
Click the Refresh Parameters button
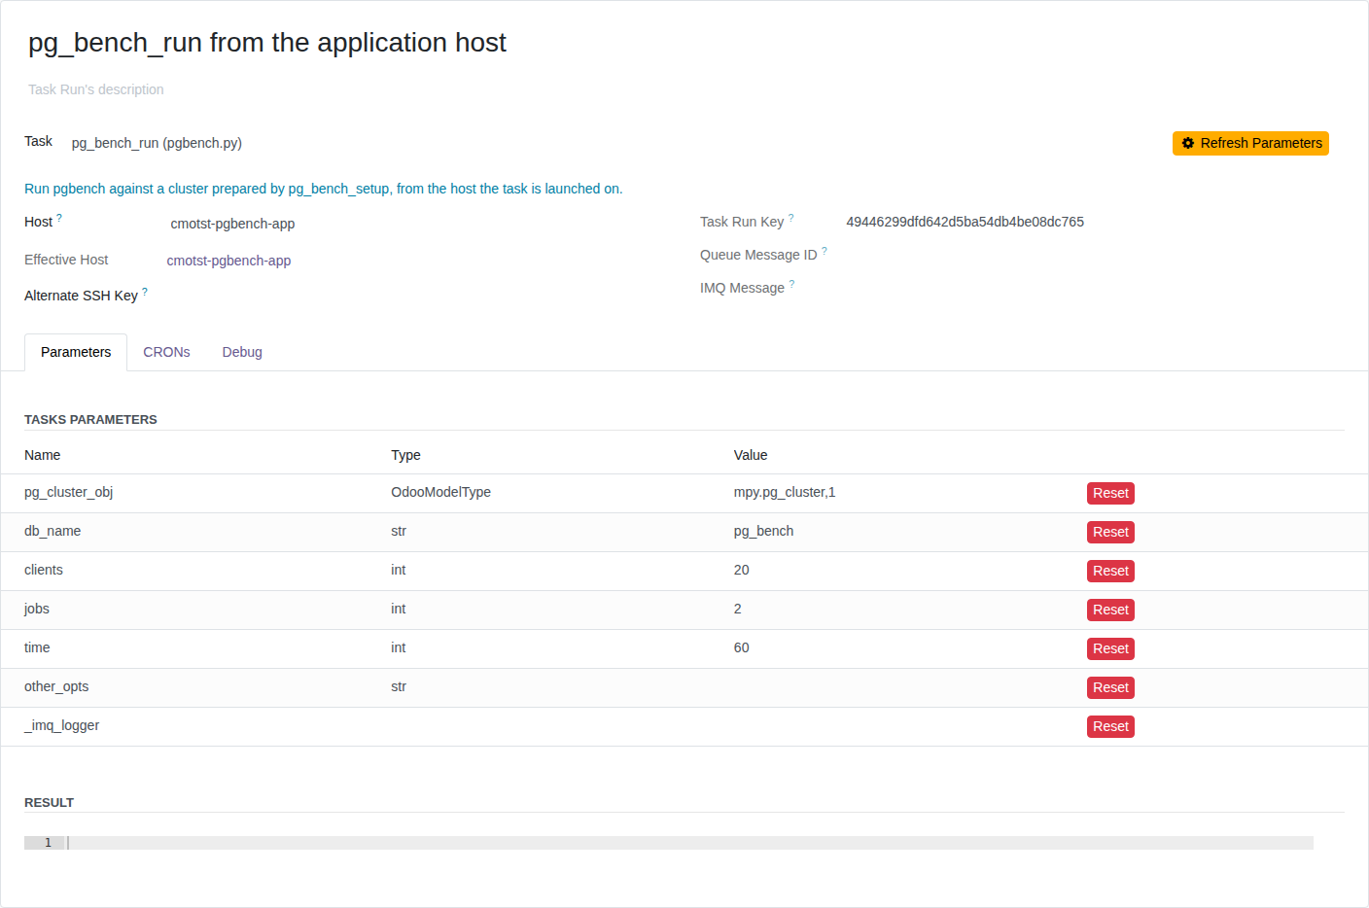pos(1250,143)
